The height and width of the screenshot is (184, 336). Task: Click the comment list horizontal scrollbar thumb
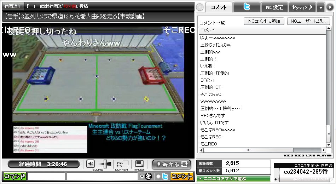(249, 150)
